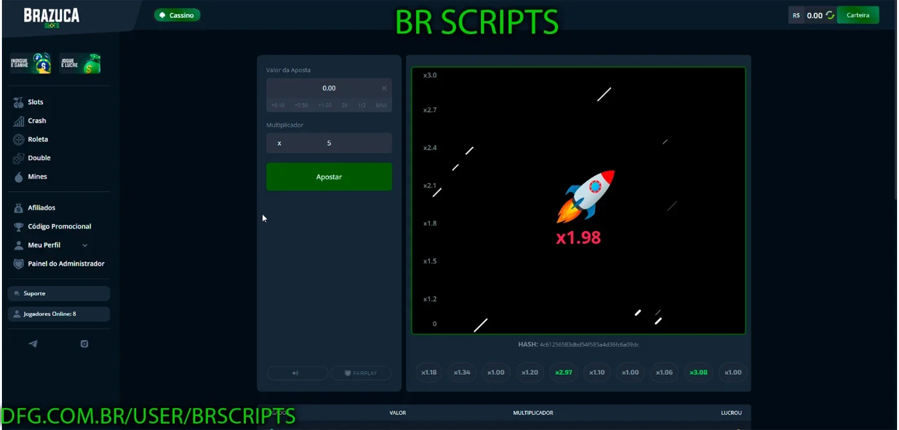
Task: Open the Jogue e Lucre banner
Action: pos(80,63)
